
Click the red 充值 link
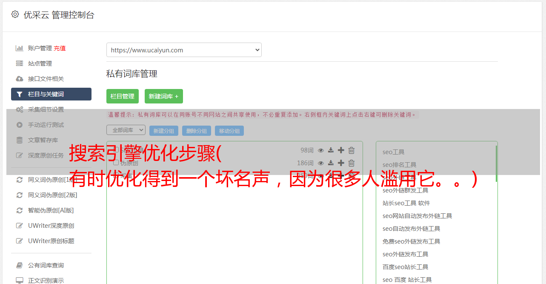click(60, 48)
